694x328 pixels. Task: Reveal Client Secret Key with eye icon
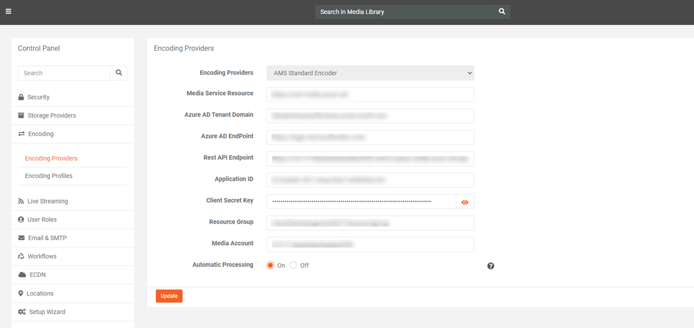[x=465, y=202]
